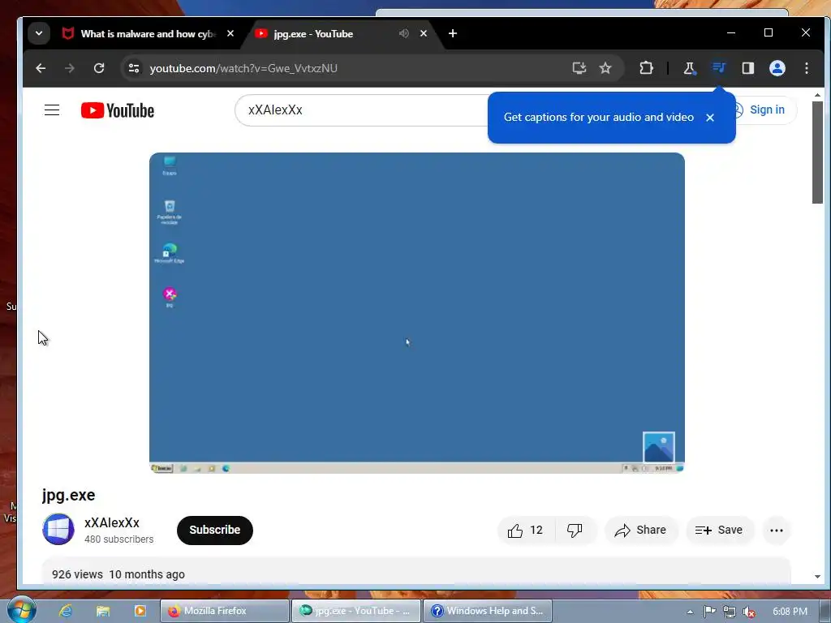This screenshot has width=831, height=623.
Task: Close the 'What is malware' tab
Action: (x=230, y=33)
